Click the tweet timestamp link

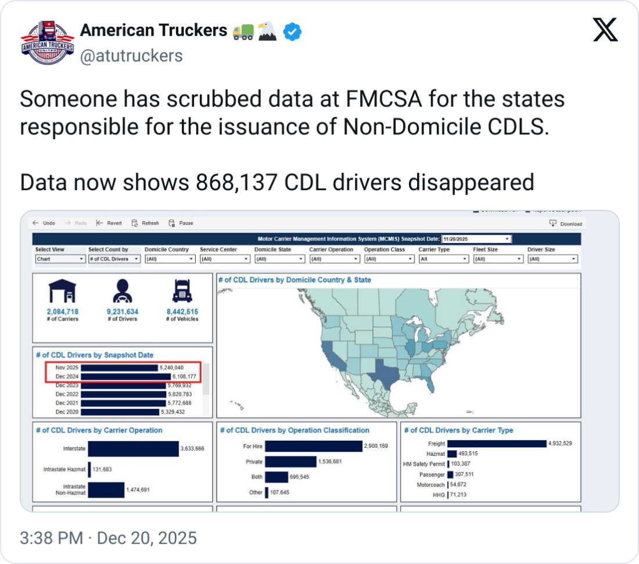tap(108, 538)
